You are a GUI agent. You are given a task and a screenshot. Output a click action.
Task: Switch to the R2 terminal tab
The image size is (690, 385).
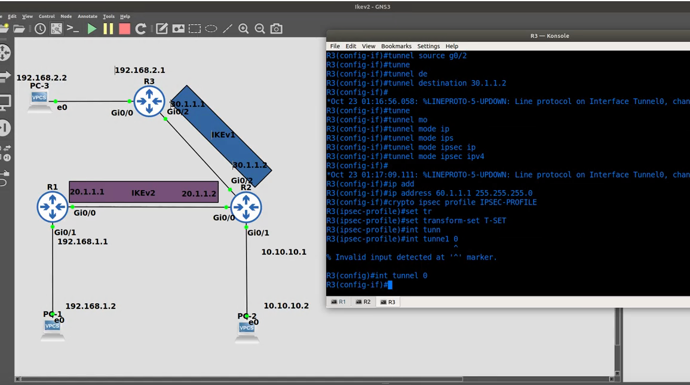[363, 302]
